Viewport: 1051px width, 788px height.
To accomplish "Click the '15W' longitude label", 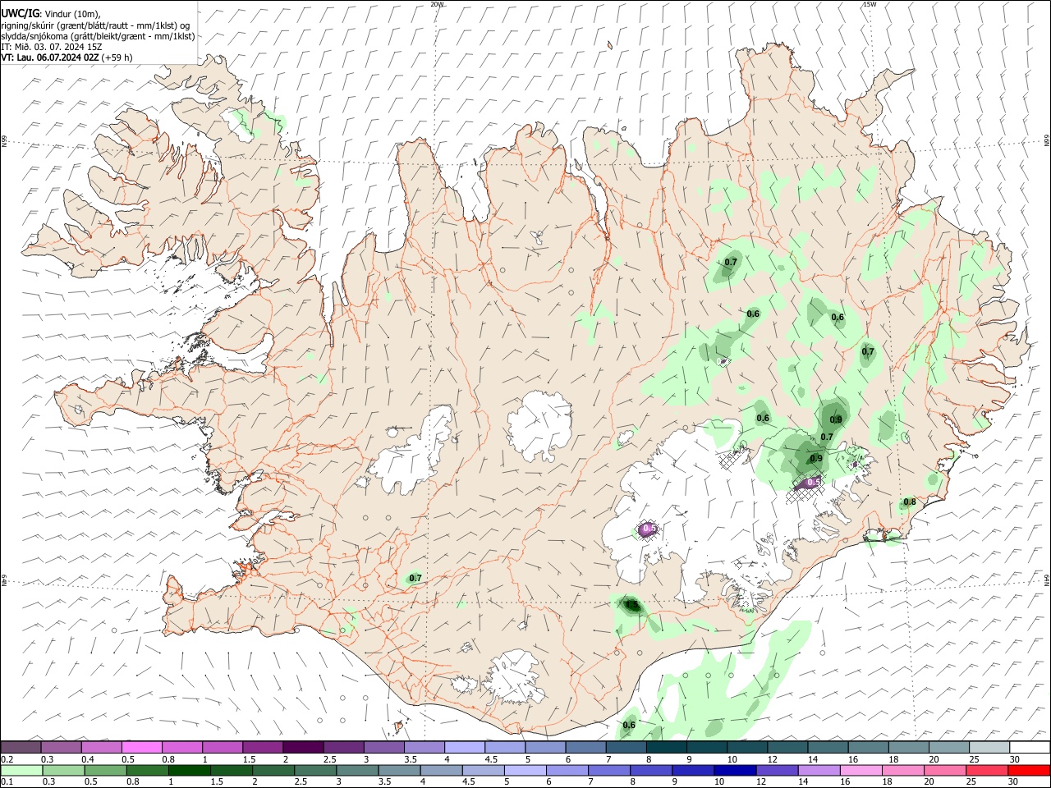I will (x=870, y=4).
